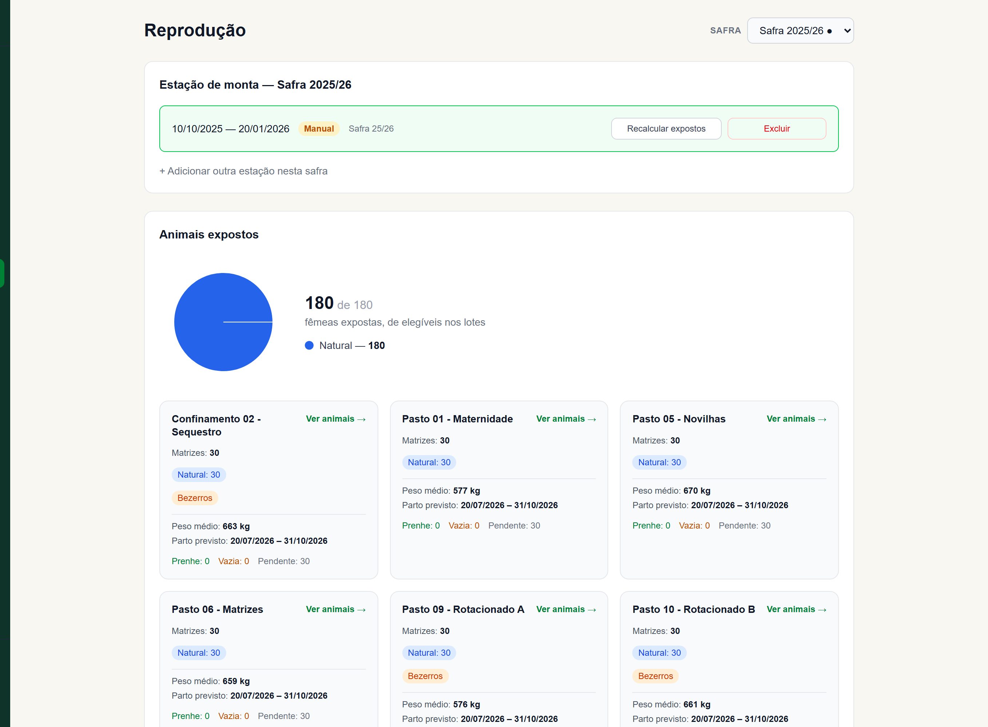
Task: Click Matrizes: 30 in Pasto 06 card
Action: click(195, 631)
